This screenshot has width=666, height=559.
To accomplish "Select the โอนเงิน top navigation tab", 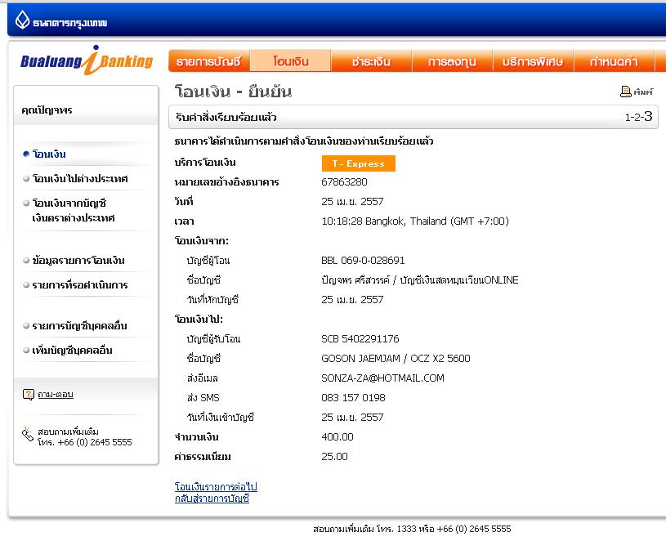I will pos(291,61).
